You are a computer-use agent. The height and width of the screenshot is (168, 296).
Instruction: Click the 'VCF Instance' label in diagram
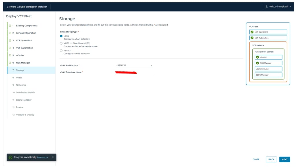(258, 45)
